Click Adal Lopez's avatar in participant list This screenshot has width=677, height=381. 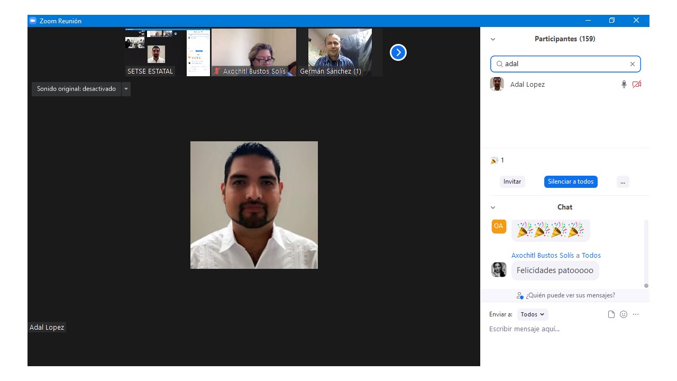(497, 84)
